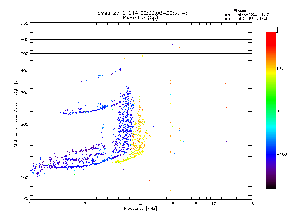Click the plot title 'Tromsø 20161014 22:32:00-22:33:43'

[140, 13]
